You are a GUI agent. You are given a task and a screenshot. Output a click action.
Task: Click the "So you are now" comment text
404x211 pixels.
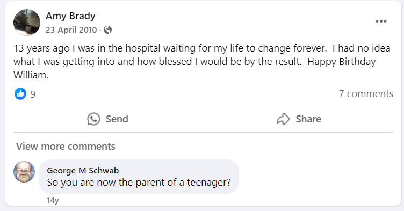tap(139, 183)
